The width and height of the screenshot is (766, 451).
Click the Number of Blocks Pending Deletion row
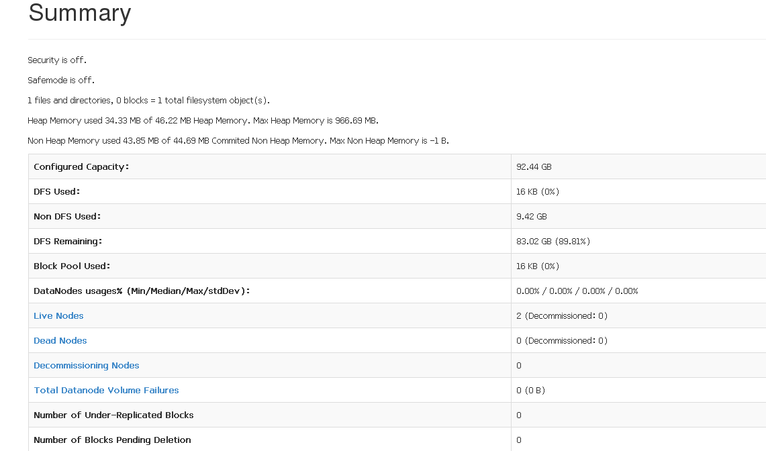point(112,440)
